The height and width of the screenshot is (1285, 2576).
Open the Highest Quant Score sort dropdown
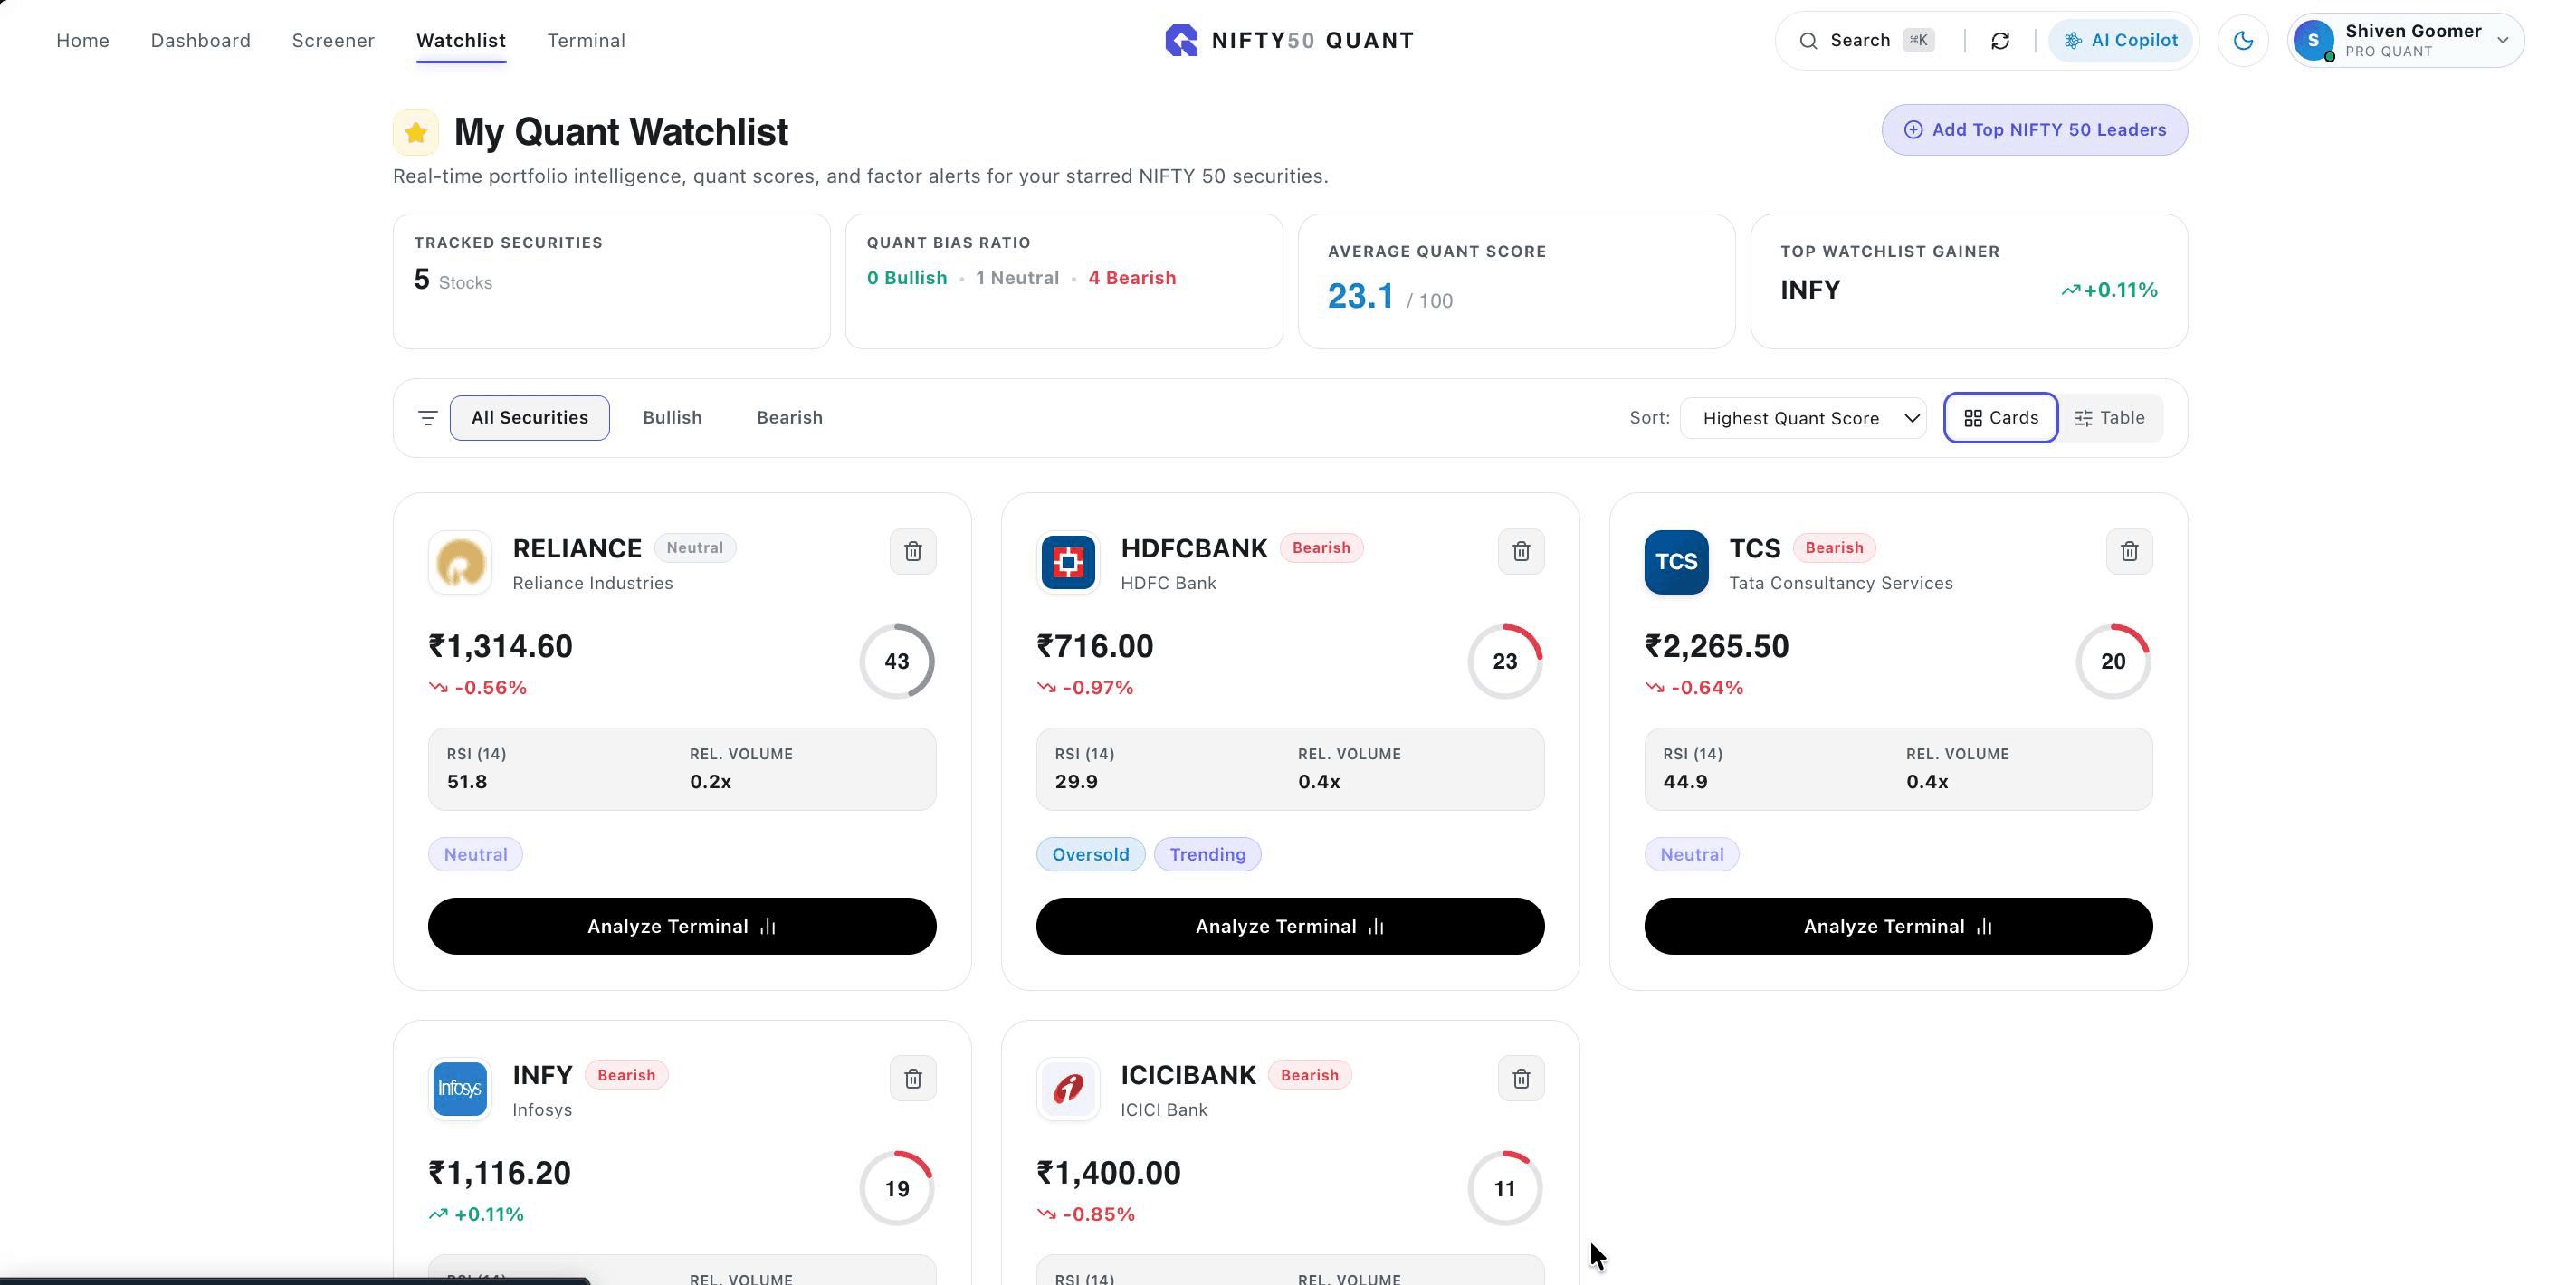(1803, 418)
